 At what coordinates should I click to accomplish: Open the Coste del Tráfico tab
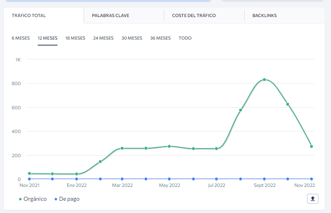click(194, 16)
